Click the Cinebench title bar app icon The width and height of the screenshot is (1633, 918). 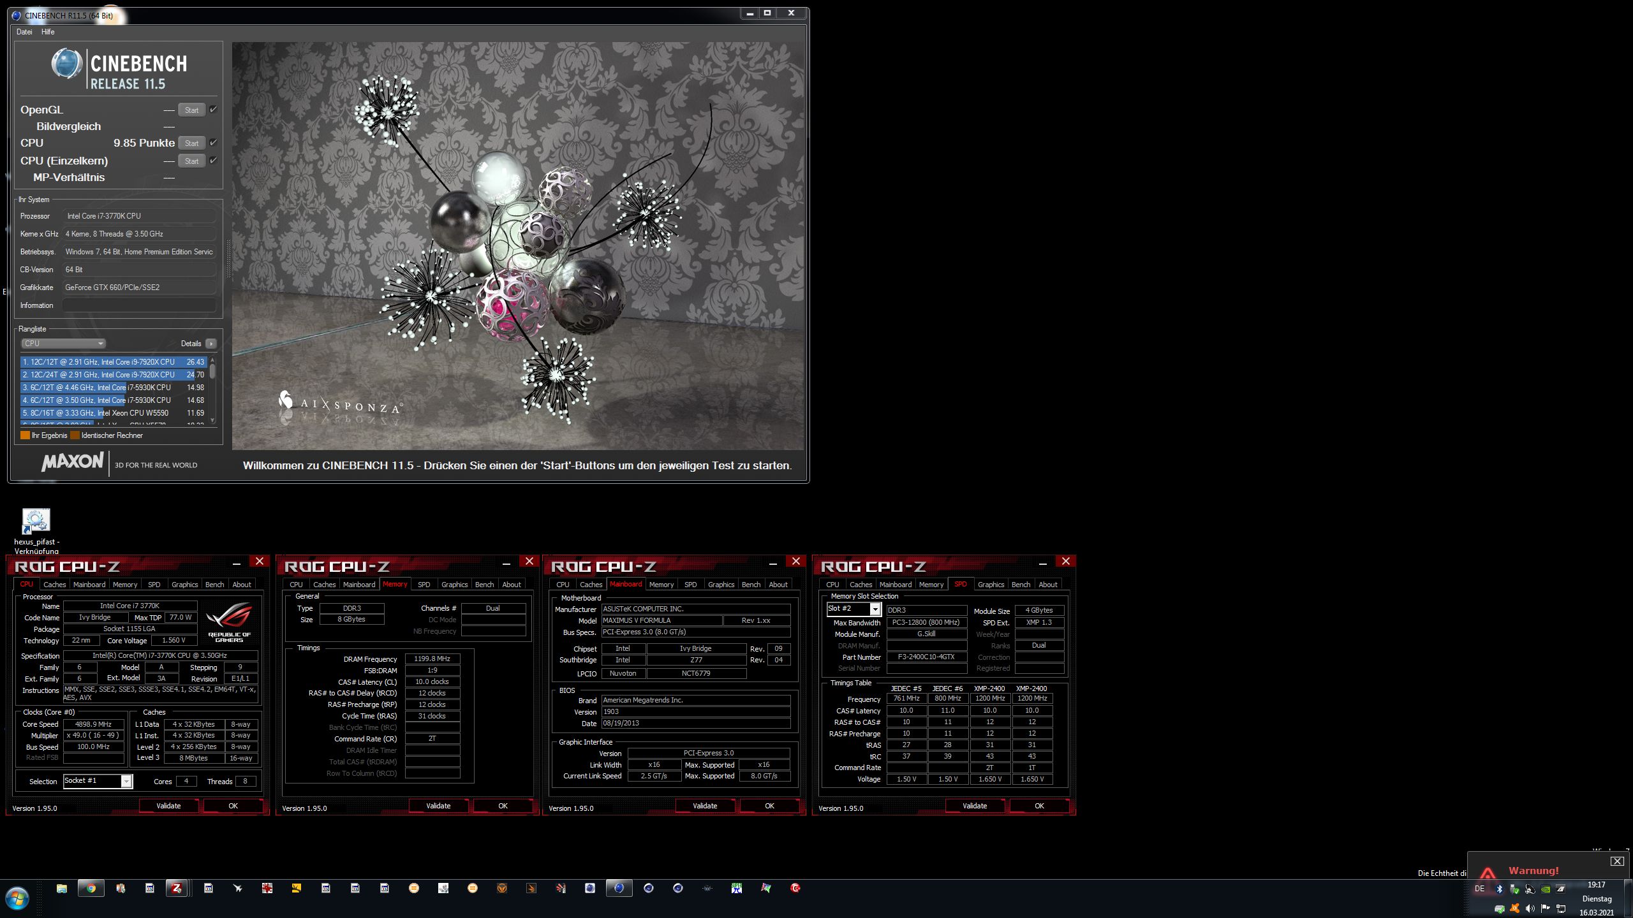[x=16, y=15]
